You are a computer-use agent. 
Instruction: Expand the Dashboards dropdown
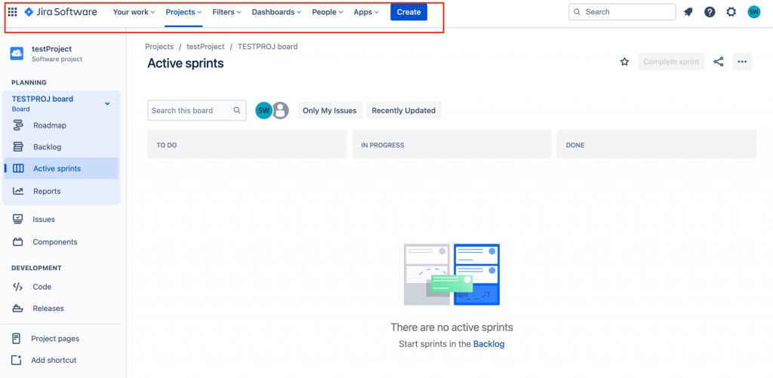(276, 12)
